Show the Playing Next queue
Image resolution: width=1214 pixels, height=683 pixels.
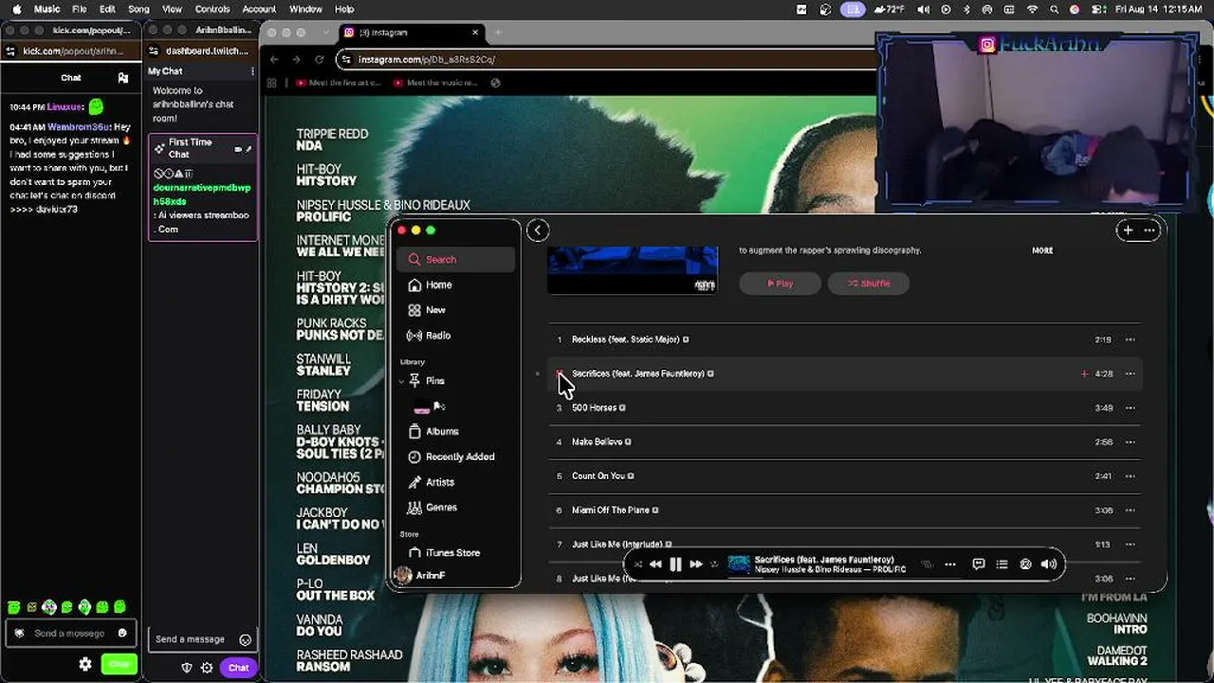click(x=1002, y=564)
